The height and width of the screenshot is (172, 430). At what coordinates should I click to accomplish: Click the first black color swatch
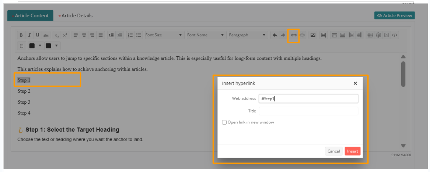click(x=32, y=46)
